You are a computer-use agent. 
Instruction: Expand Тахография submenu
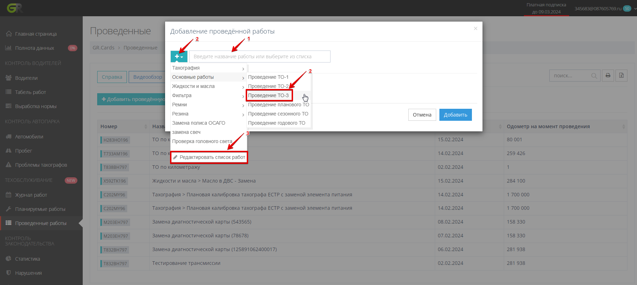click(x=208, y=68)
